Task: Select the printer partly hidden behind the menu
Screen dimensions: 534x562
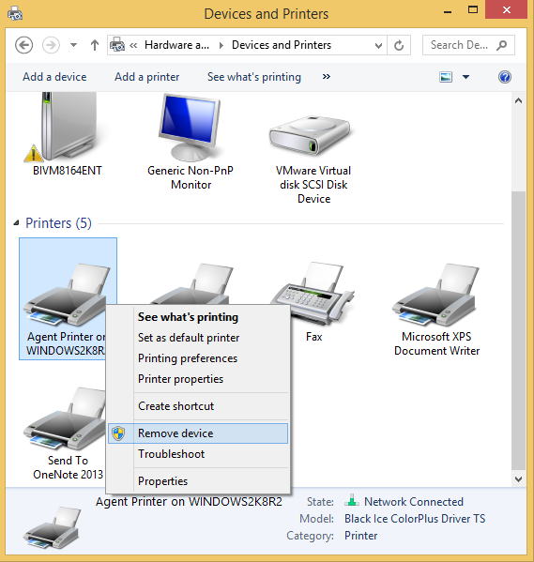Action: point(193,284)
